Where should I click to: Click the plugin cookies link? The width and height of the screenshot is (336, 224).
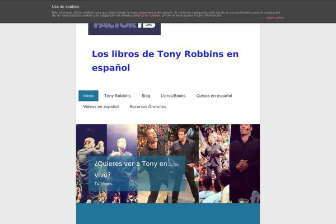(275, 18)
